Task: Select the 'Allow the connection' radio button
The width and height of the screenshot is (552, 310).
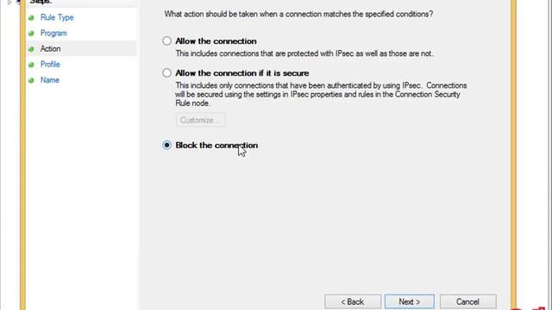Action: pyautogui.click(x=166, y=41)
